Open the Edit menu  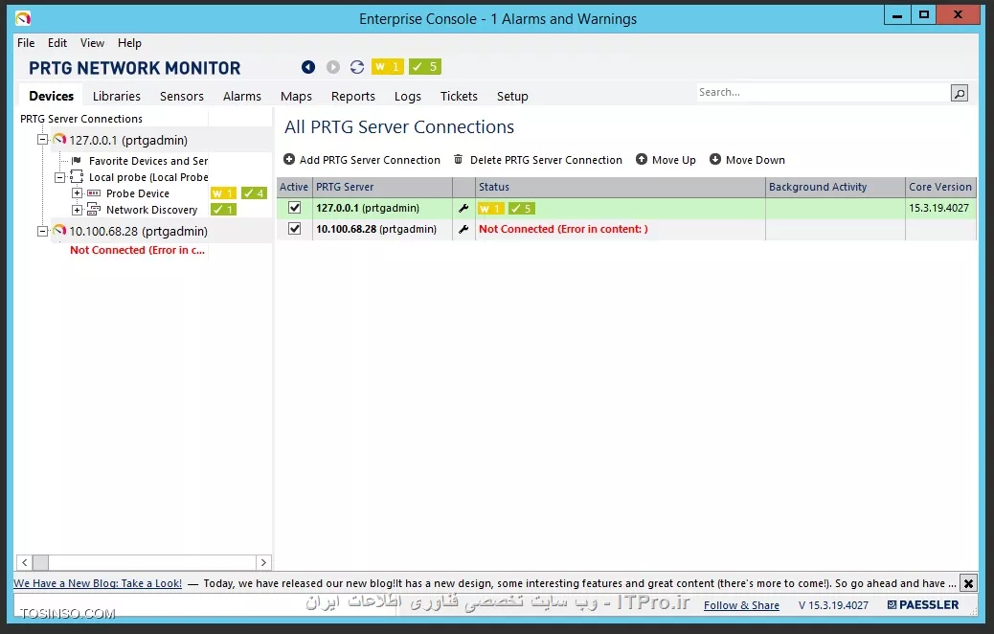(57, 43)
